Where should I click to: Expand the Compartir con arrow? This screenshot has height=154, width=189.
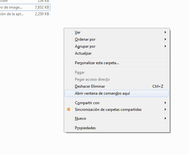(x=165, y=103)
